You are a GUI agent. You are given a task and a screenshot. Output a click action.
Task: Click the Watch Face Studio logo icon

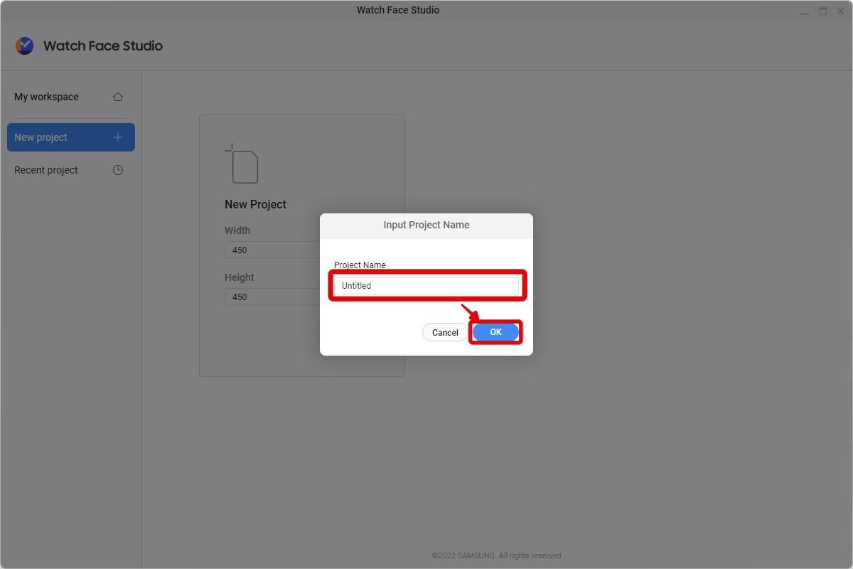(24, 46)
